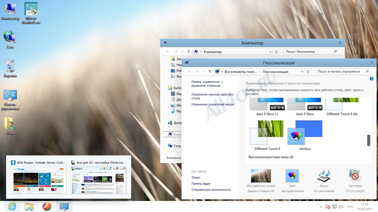The width and height of the screenshot is (378, 212).
Task: Click РУС language indicator in tray
Action: click(351, 207)
